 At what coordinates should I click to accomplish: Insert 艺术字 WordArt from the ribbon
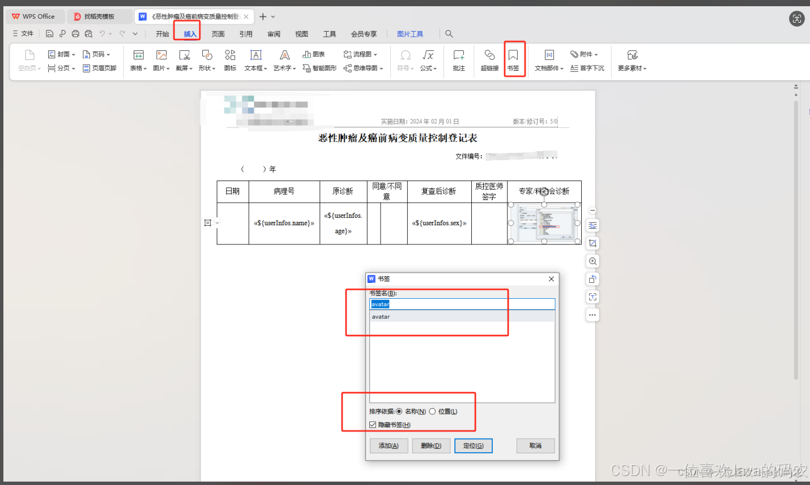(284, 59)
